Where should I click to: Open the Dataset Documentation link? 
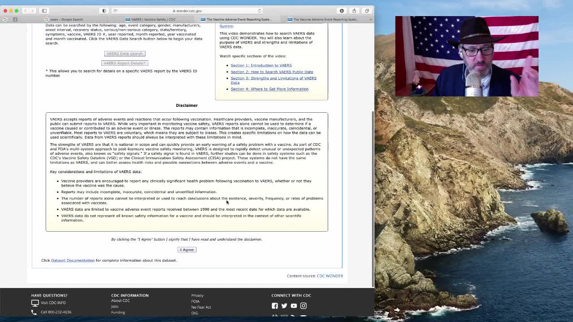coord(73,260)
